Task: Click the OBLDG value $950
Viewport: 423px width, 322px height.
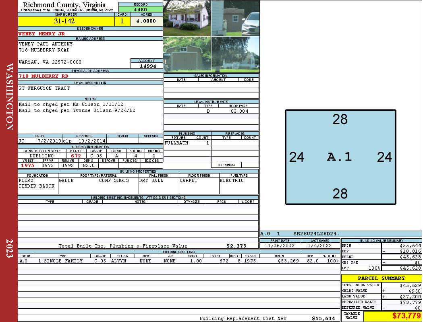Action: pos(415,291)
